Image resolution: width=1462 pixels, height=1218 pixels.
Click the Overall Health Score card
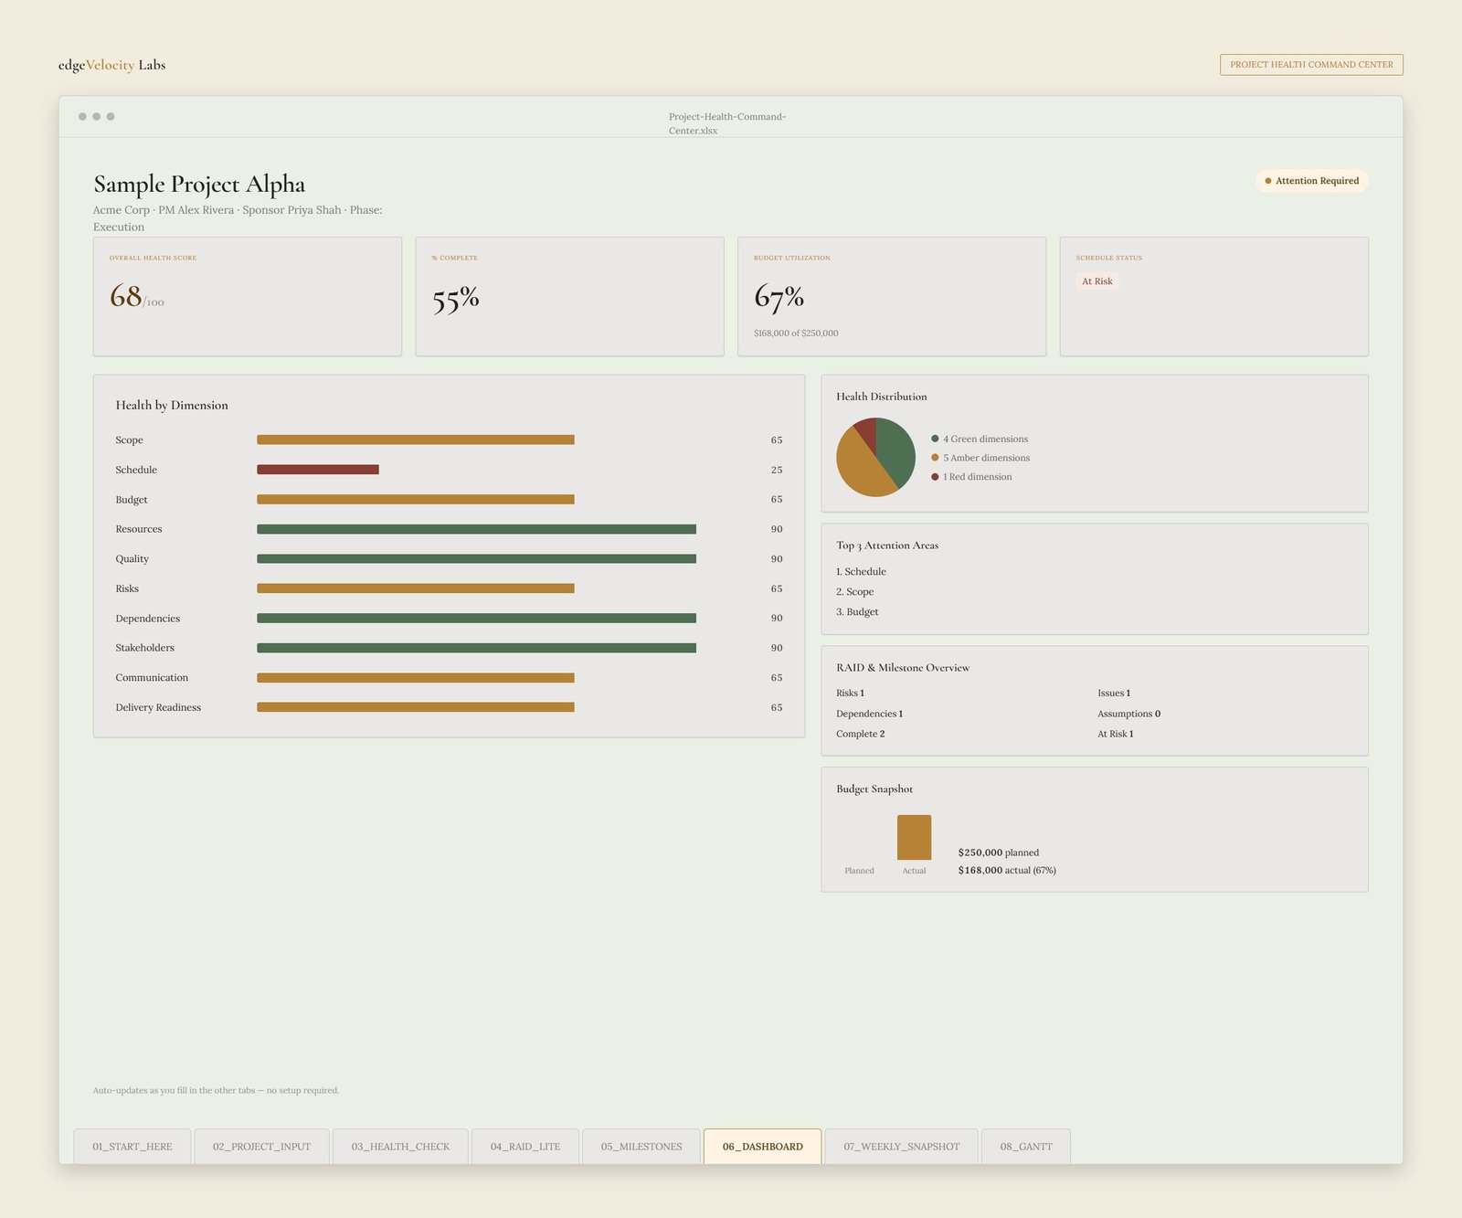248,297
